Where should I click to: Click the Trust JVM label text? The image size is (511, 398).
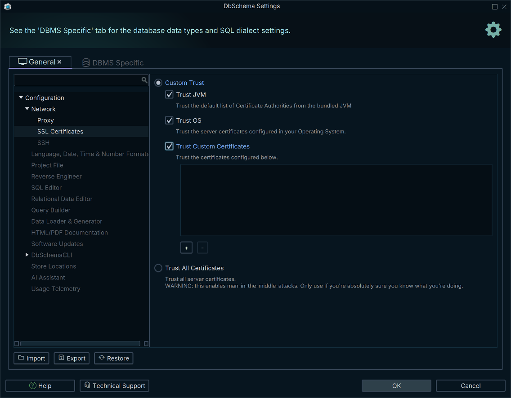tap(191, 95)
